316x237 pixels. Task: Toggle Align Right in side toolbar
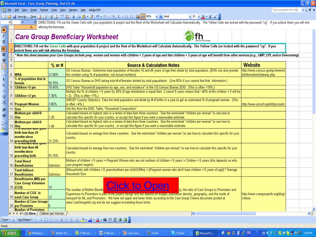click(3, 60)
